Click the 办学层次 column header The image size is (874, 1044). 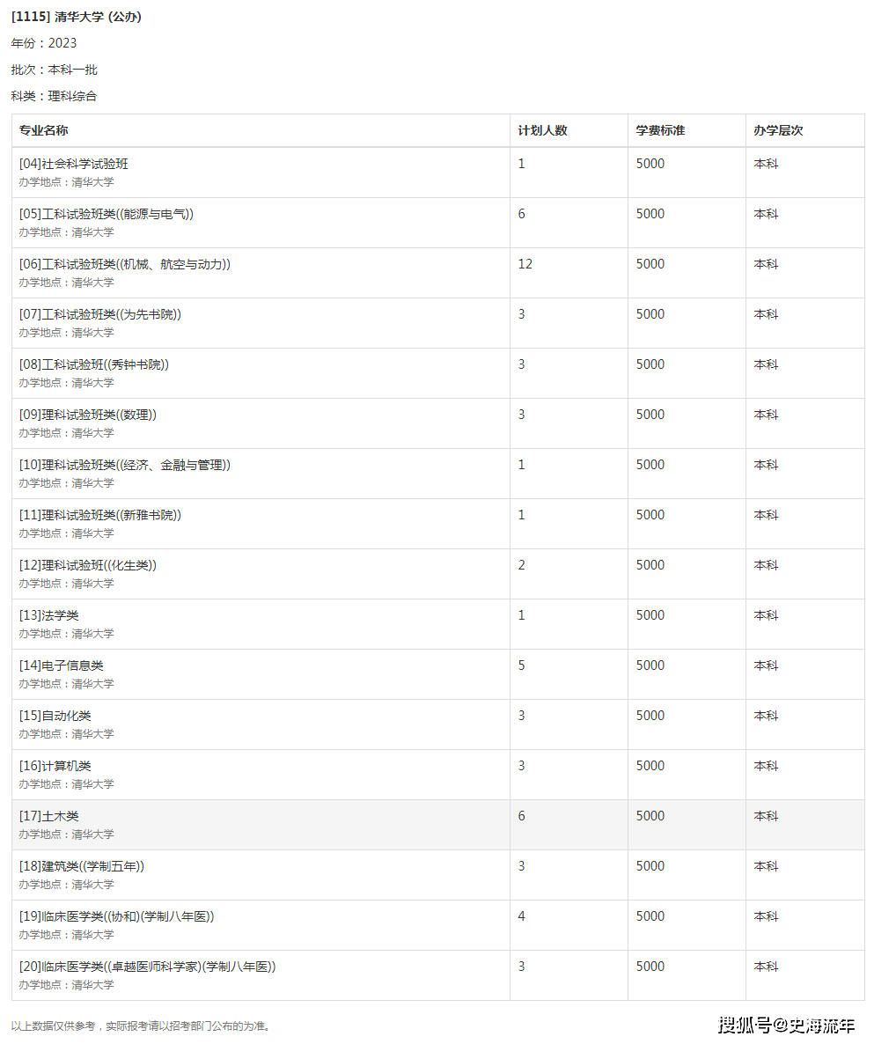(777, 130)
